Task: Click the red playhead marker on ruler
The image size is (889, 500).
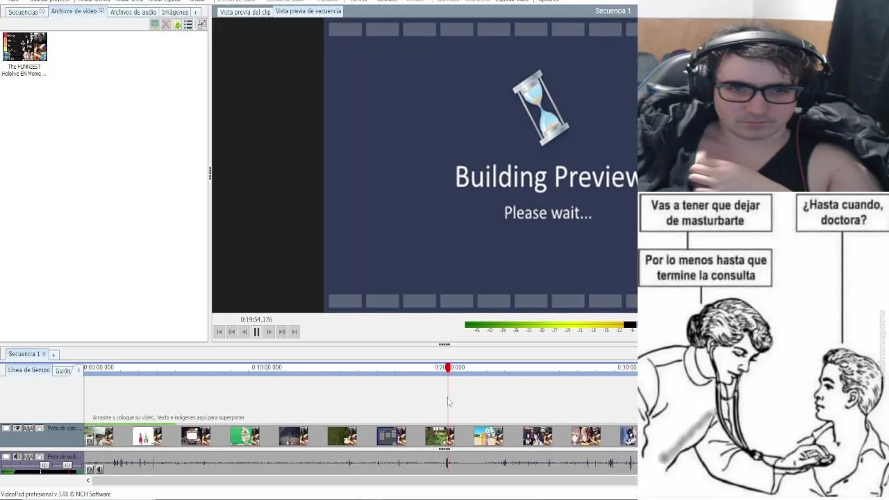Action: coord(448,367)
